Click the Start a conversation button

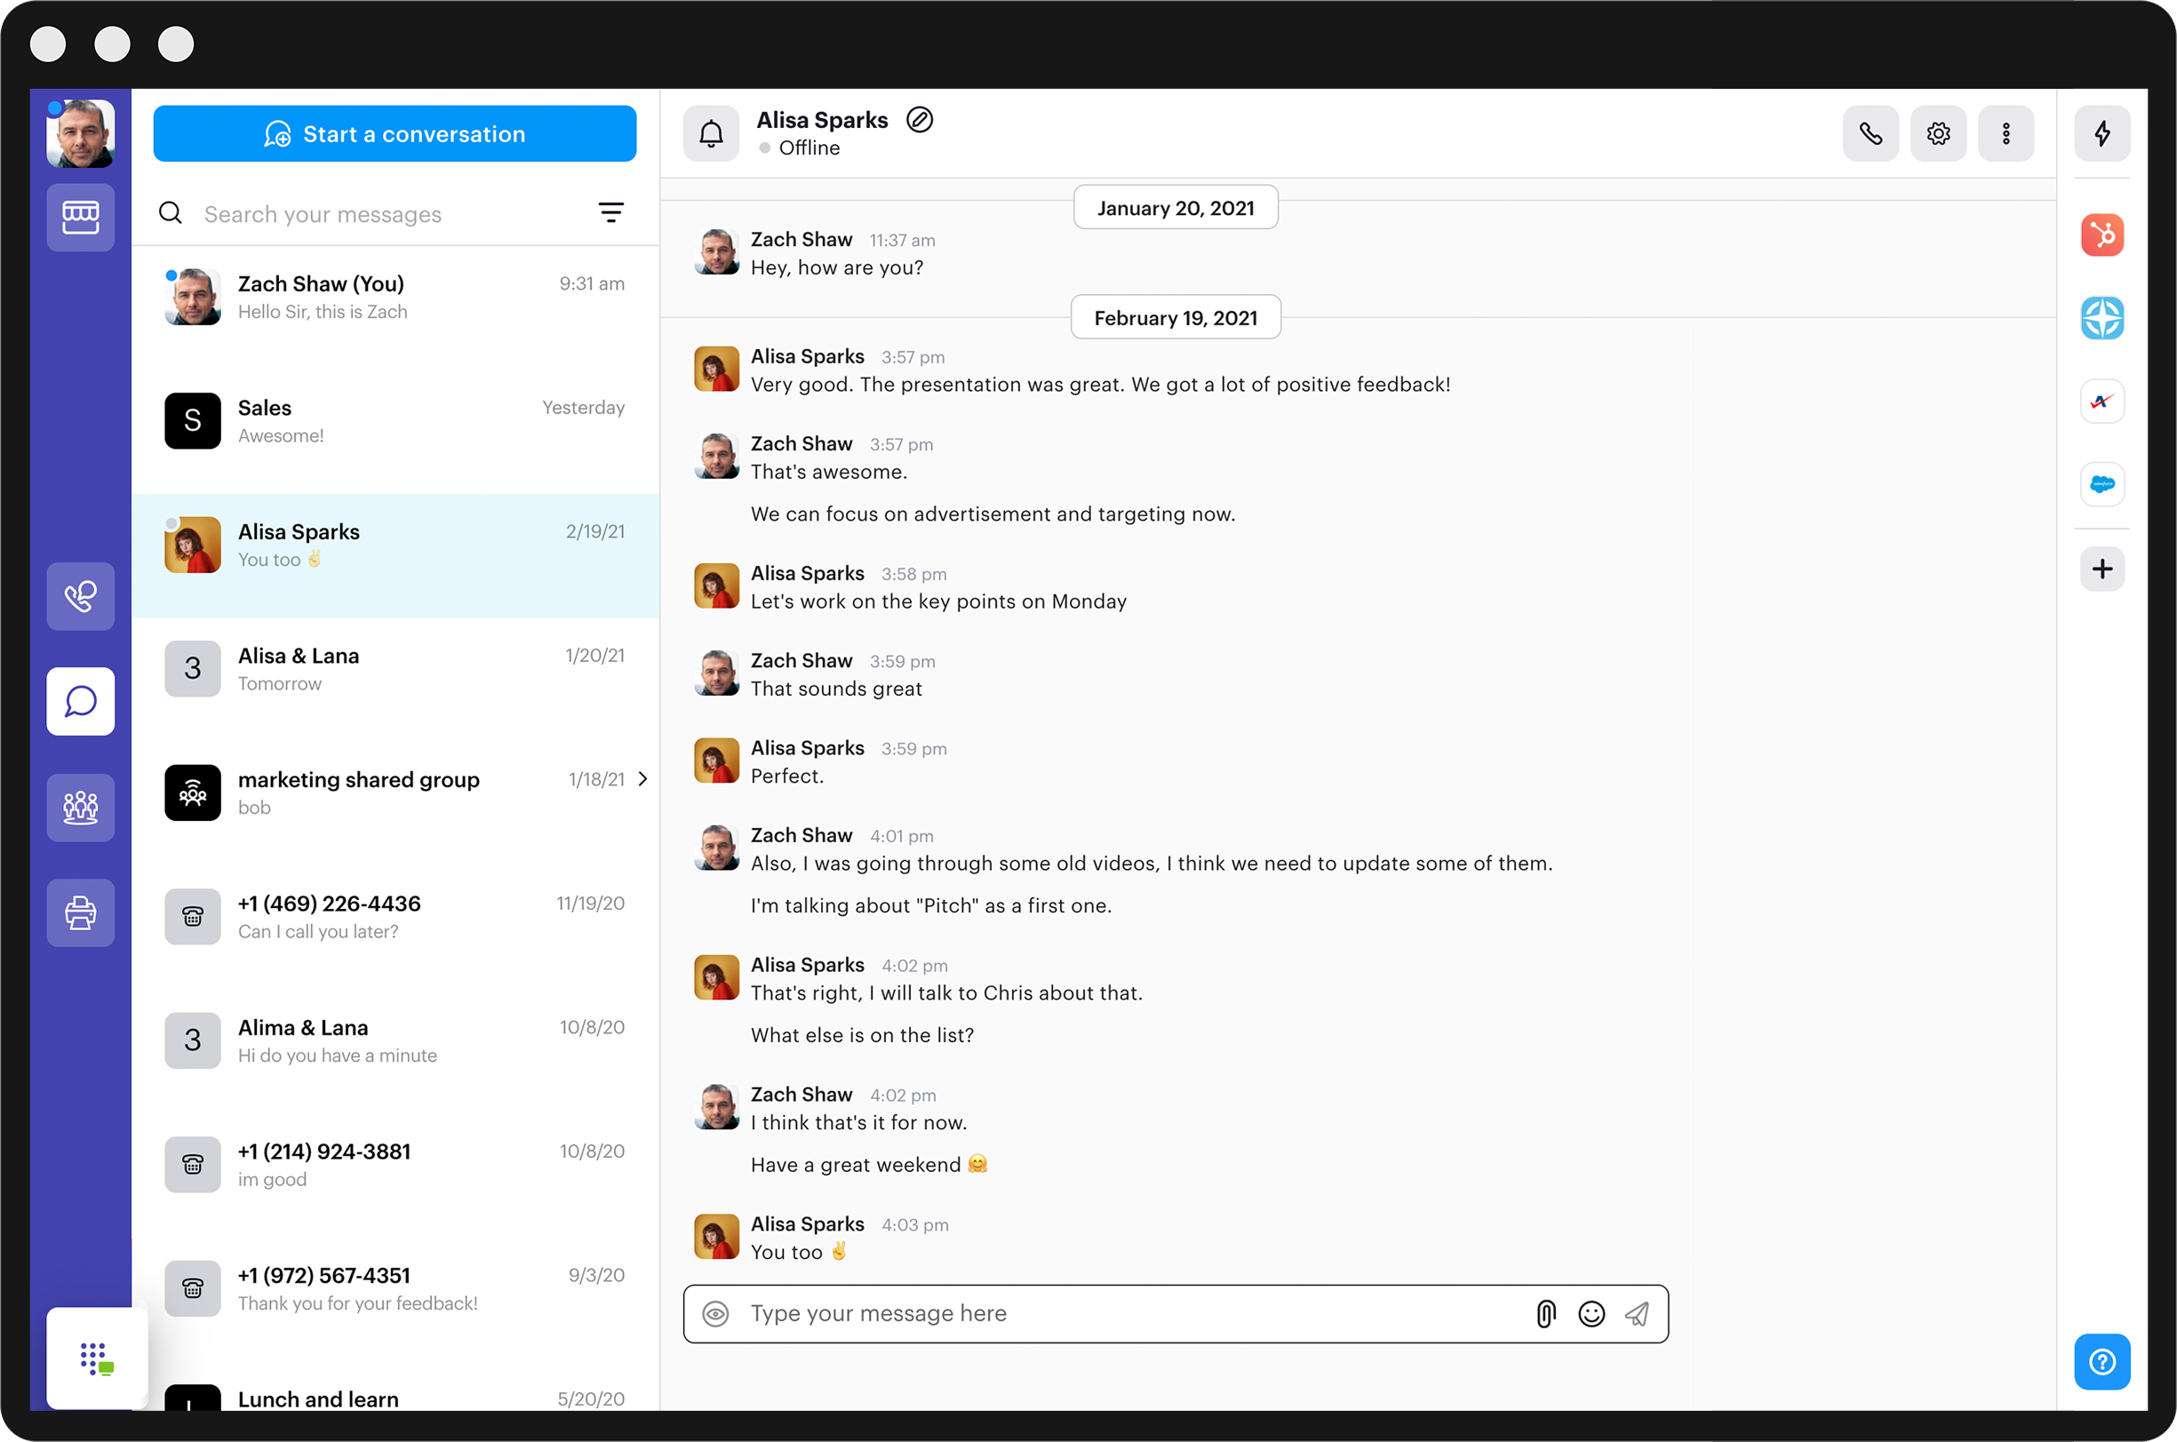395,134
